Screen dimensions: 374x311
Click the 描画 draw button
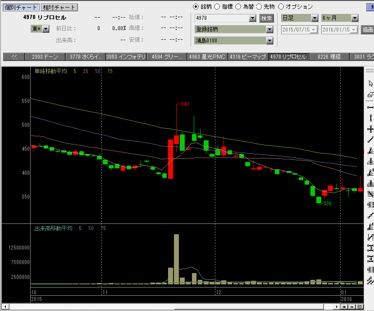tap(368, 30)
